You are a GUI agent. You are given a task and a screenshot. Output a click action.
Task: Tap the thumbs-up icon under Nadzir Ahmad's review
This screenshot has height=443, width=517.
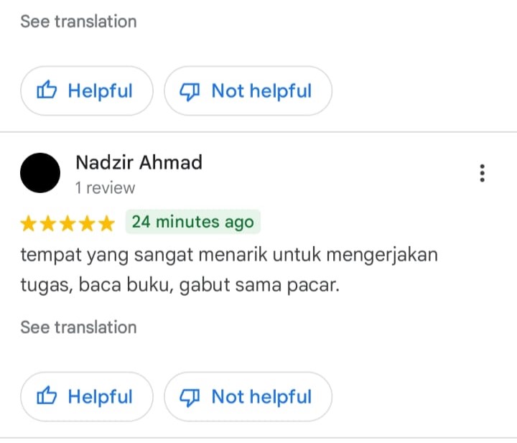(x=47, y=396)
